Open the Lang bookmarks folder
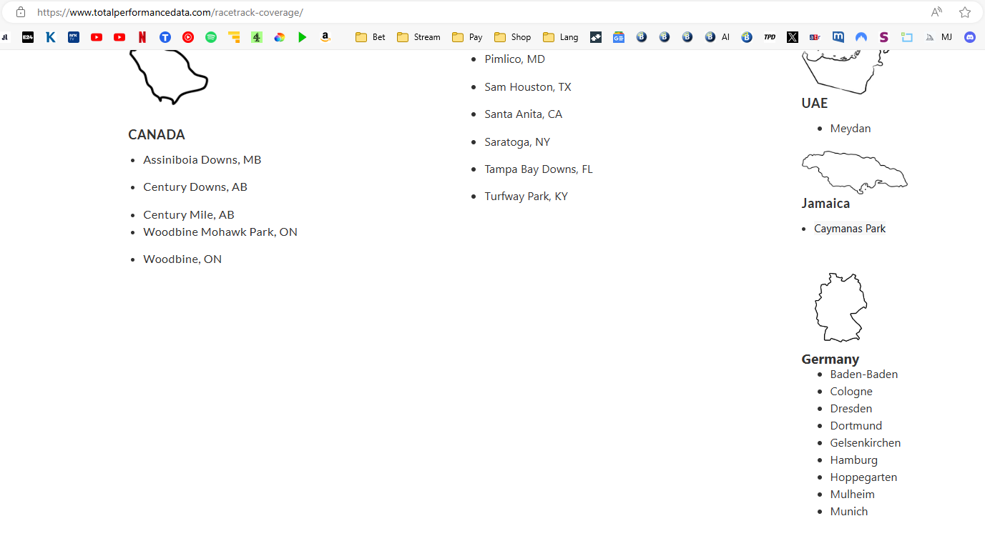The width and height of the screenshot is (985, 551). tap(561, 37)
